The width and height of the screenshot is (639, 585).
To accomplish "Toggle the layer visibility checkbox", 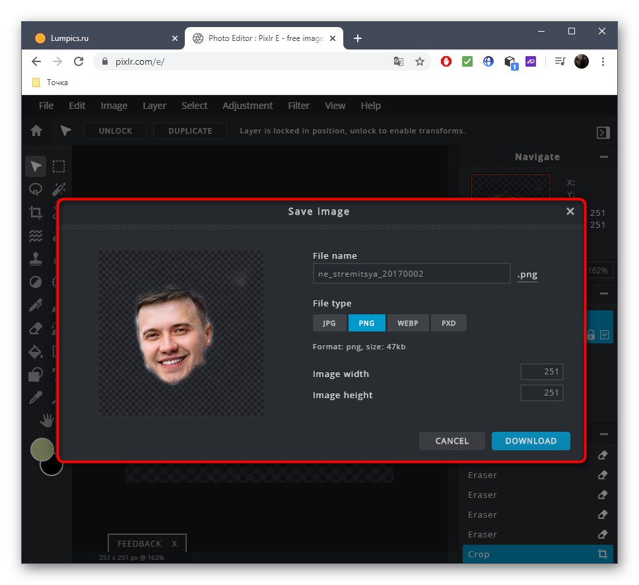I will pyautogui.click(x=605, y=335).
